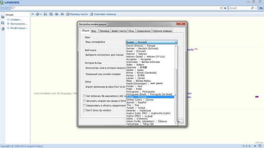Open the speaker voice dropdown arrow
Image resolution: width=264 pixels, height=148 pixels.
pos(41,14)
